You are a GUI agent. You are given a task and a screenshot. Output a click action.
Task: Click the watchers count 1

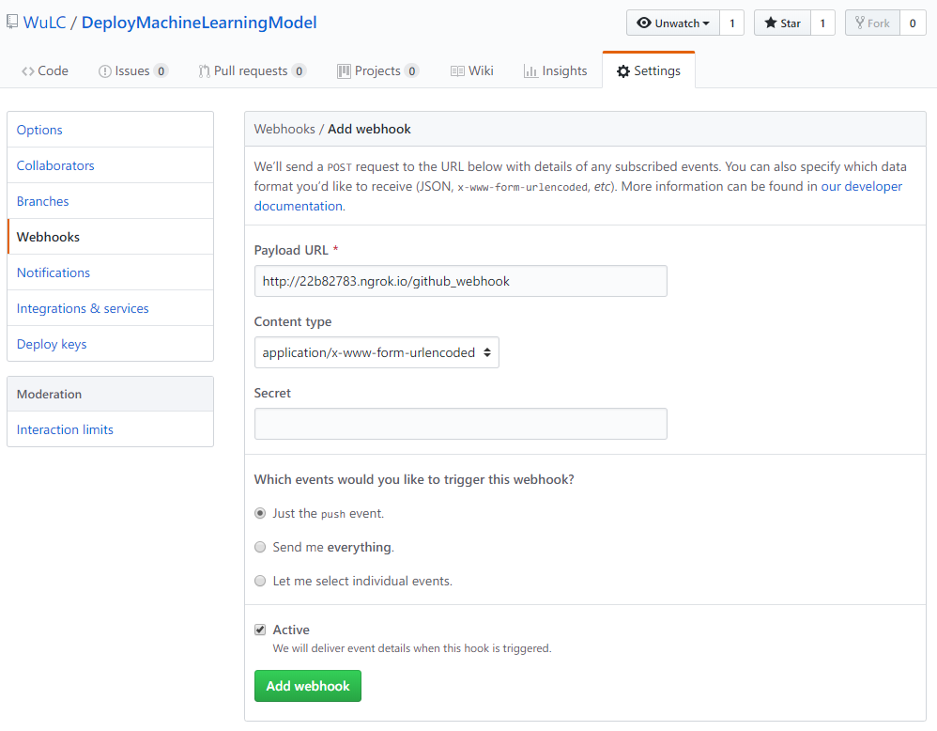[732, 23]
